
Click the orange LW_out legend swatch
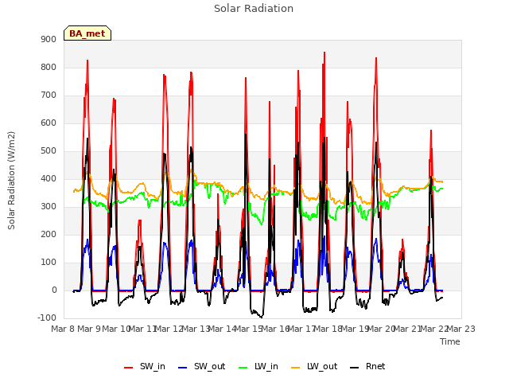[x=295, y=368]
